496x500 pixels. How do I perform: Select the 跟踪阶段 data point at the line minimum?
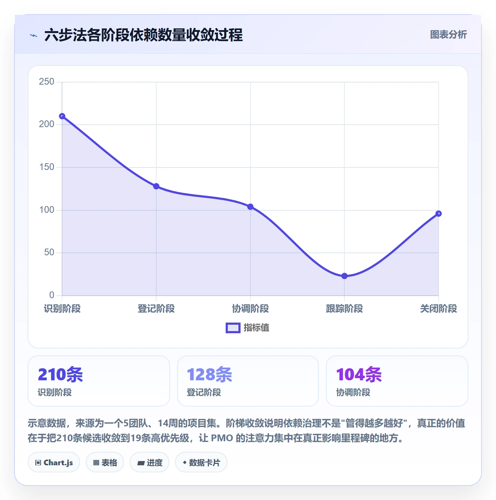click(344, 276)
